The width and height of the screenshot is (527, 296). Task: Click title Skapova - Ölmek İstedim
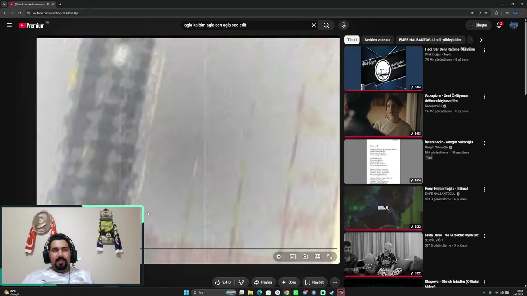[x=452, y=284]
